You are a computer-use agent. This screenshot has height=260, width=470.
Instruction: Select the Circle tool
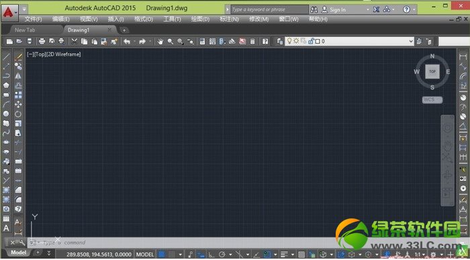[x=6, y=114]
